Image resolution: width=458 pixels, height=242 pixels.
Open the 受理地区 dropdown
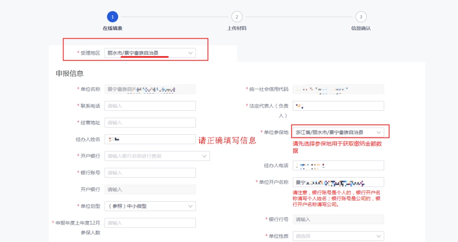click(x=150, y=53)
